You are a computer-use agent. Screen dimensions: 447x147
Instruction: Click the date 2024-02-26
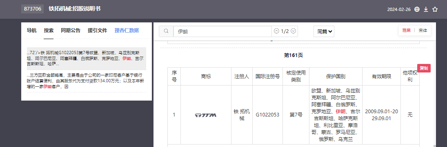click(399, 9)
